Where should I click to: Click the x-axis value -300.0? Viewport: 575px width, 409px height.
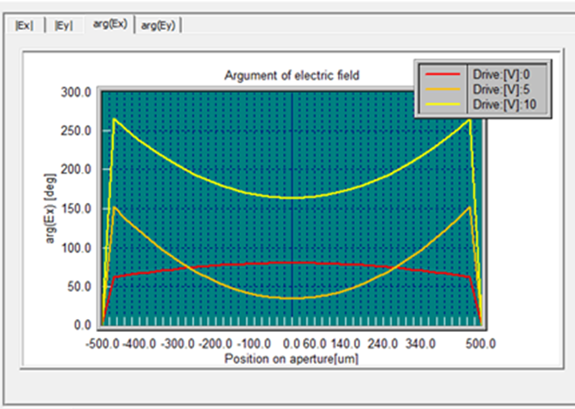[x=177, y=344]
